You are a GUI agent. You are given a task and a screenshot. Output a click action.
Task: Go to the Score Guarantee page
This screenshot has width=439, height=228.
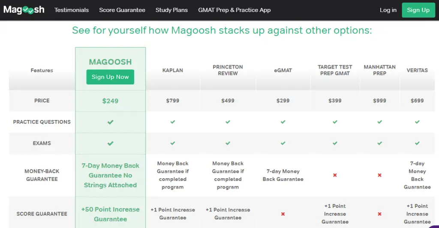point(122,10)
